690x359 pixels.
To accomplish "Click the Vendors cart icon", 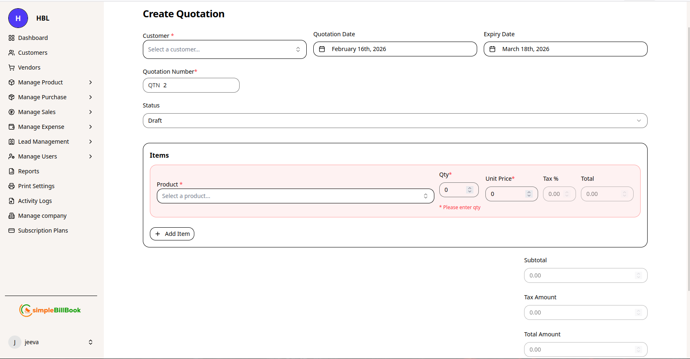I will pyautogui.click(x=12, y=68).
